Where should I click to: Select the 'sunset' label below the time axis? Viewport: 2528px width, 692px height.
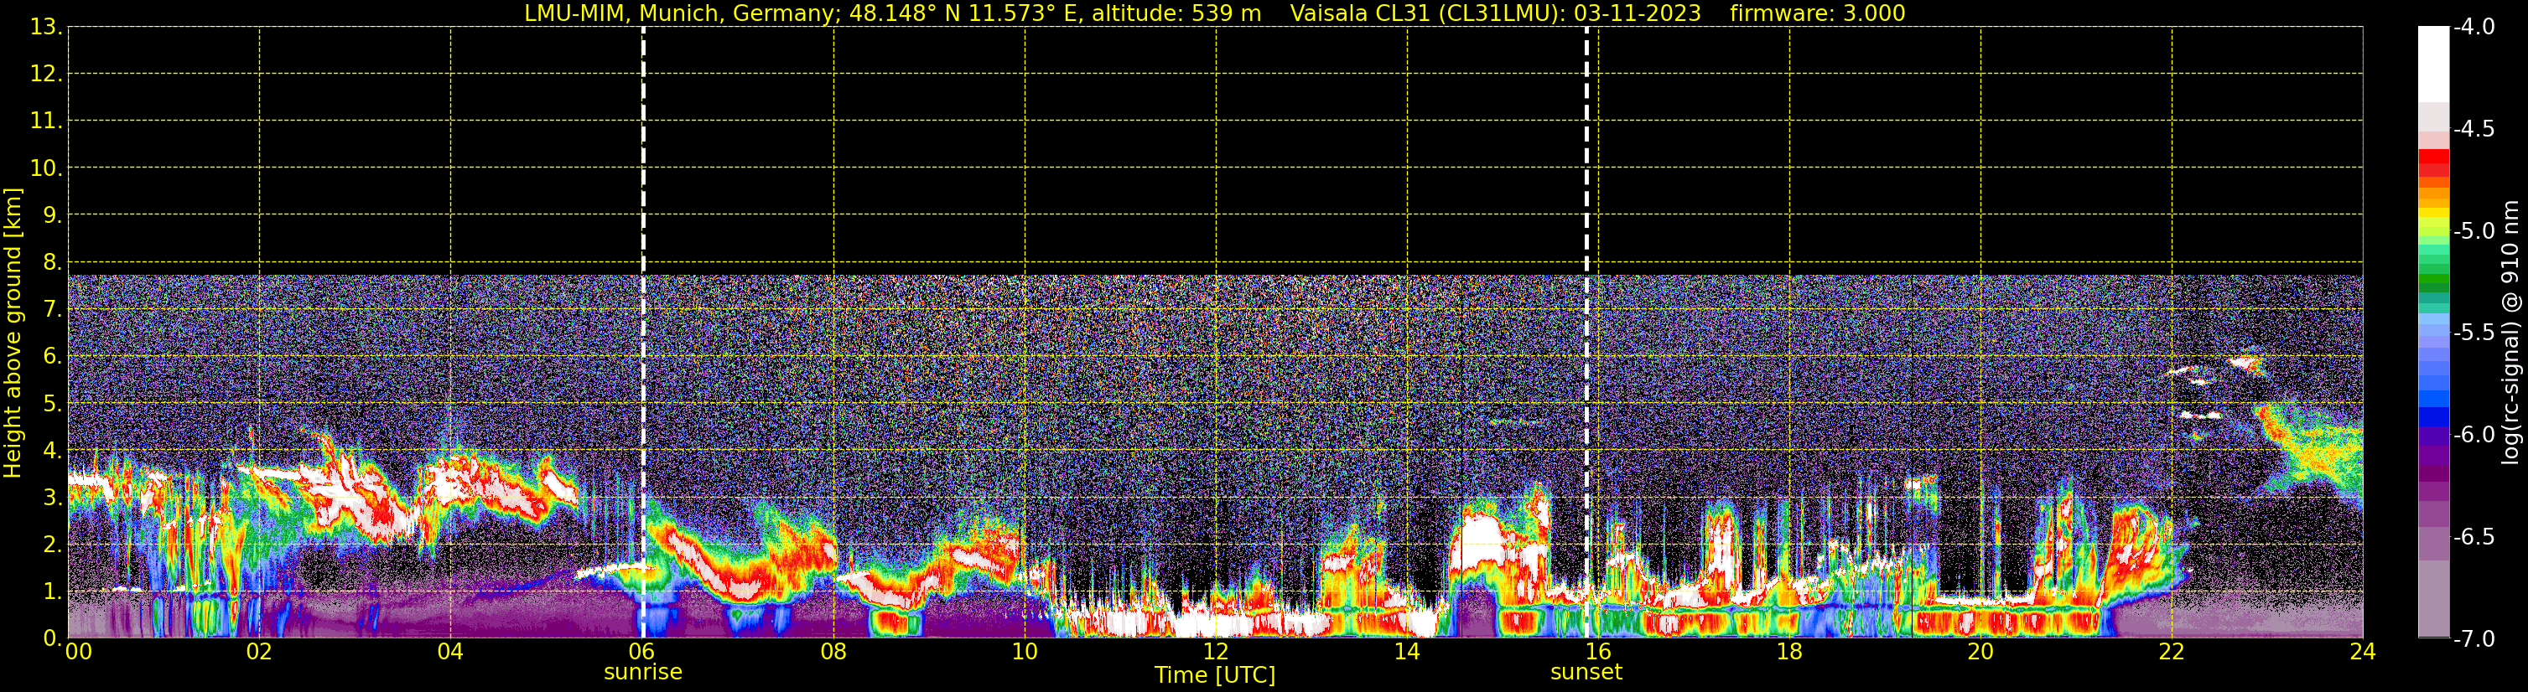click(x=1586, y=673)
